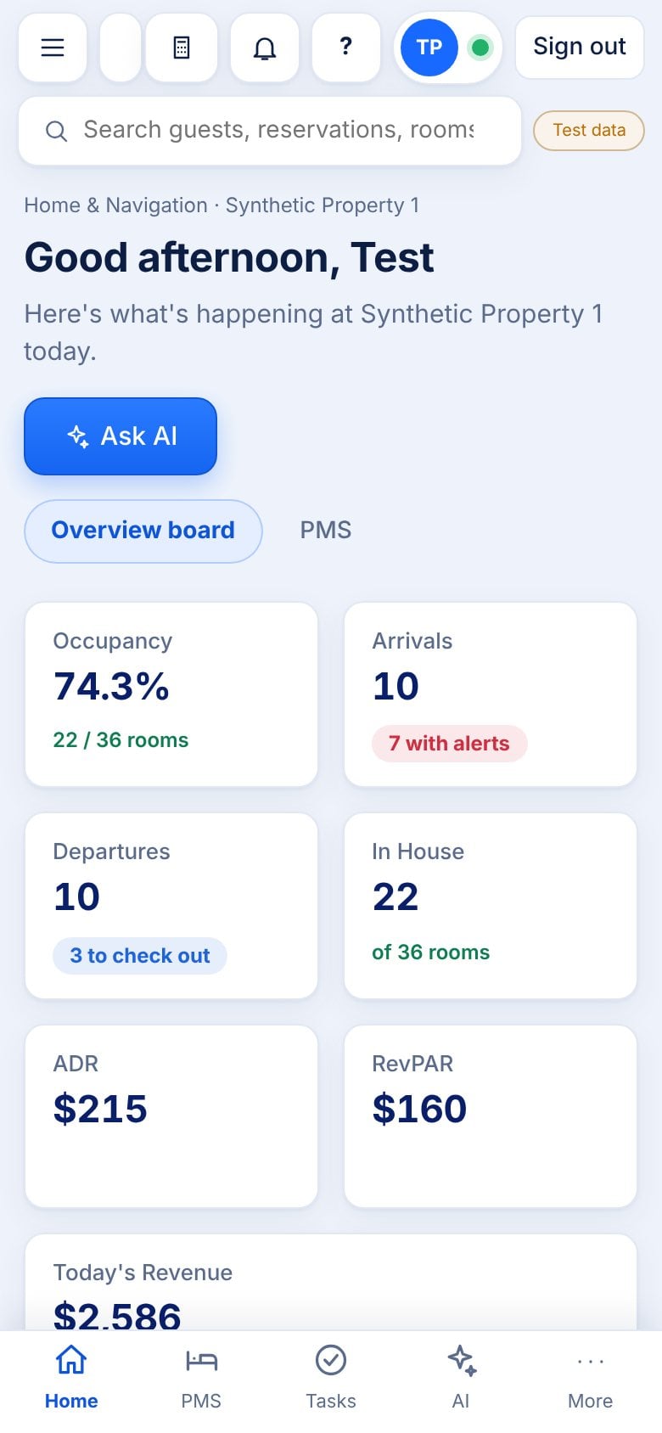Viewport: 662px width, 1433px height.
Task: Switch to the PMS tab
Action: [x=326, y=531]
